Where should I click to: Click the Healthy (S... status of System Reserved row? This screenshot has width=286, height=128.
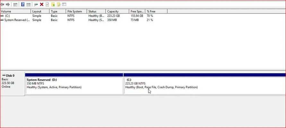(96, 20)
